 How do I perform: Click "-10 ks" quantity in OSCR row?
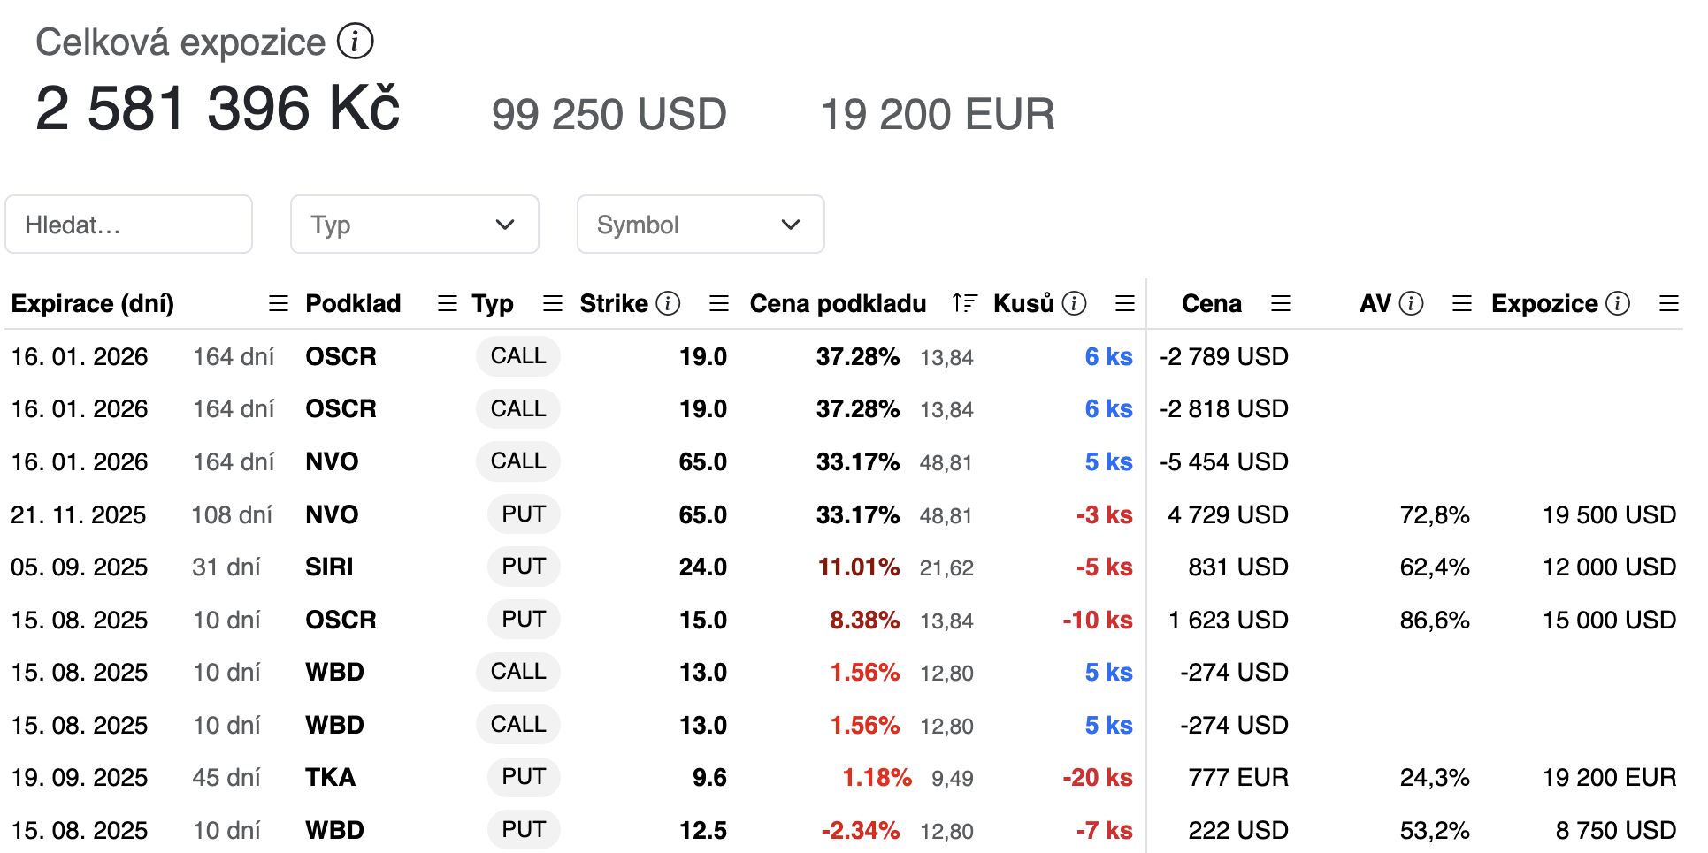click(x=1098, y=620)
